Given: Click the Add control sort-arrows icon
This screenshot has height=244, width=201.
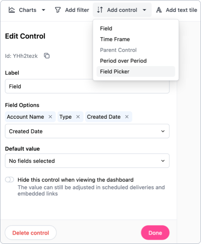Looking at the screenshot, I should pyautogui.click(x=100, y=10).
